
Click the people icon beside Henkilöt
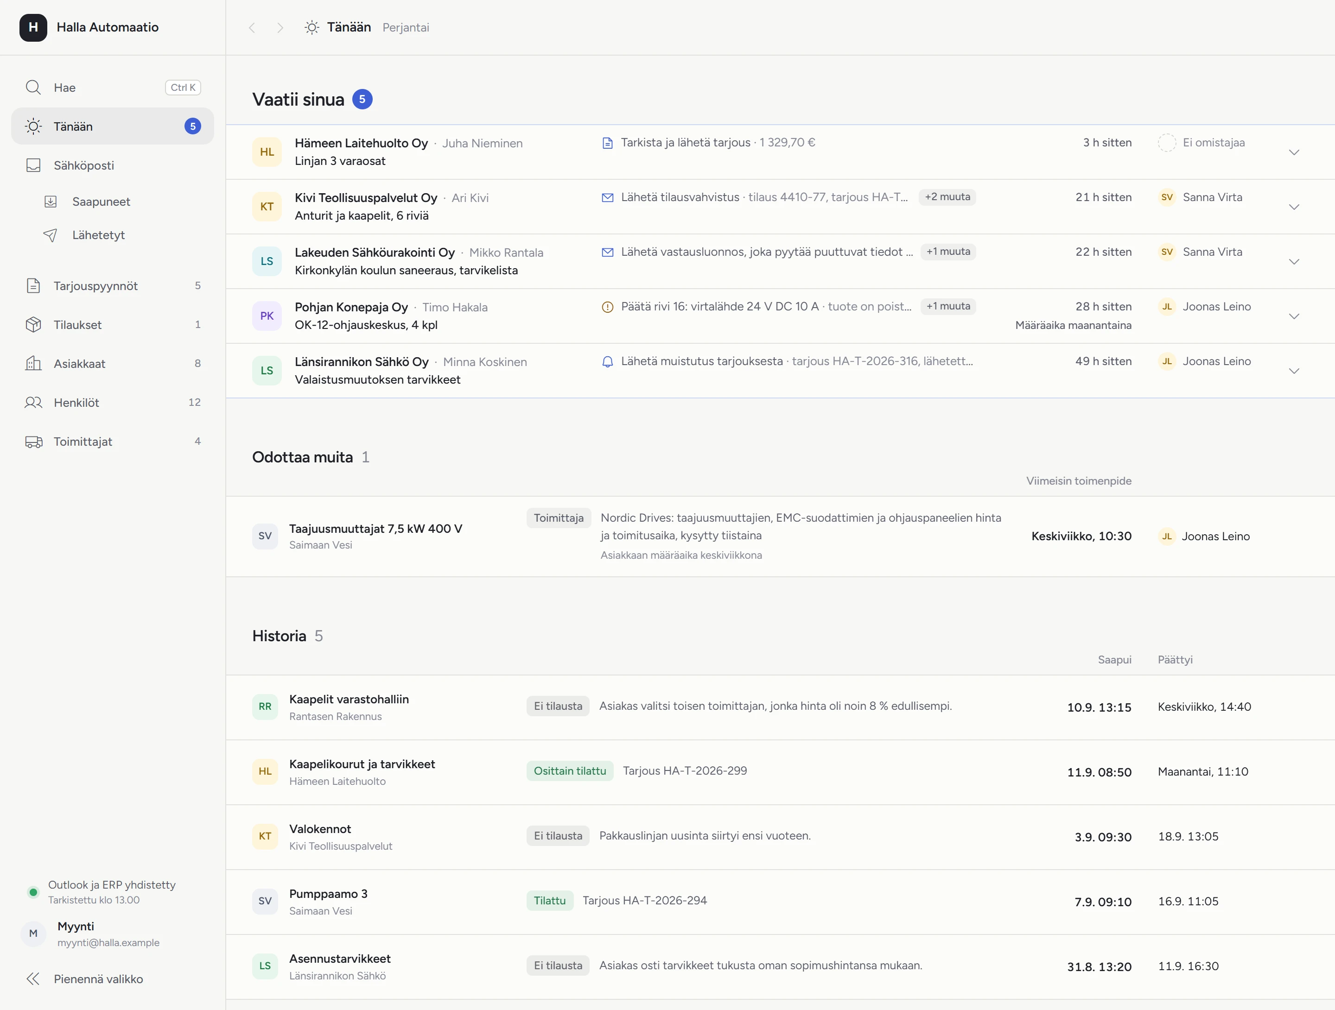click(33, 403)
